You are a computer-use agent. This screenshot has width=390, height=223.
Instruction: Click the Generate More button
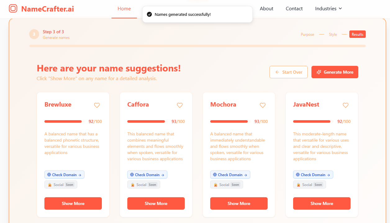pos(335,72)
